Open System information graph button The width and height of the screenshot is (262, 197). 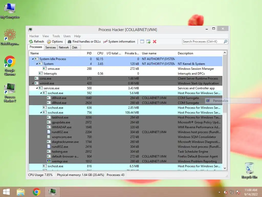pos(119,42)
